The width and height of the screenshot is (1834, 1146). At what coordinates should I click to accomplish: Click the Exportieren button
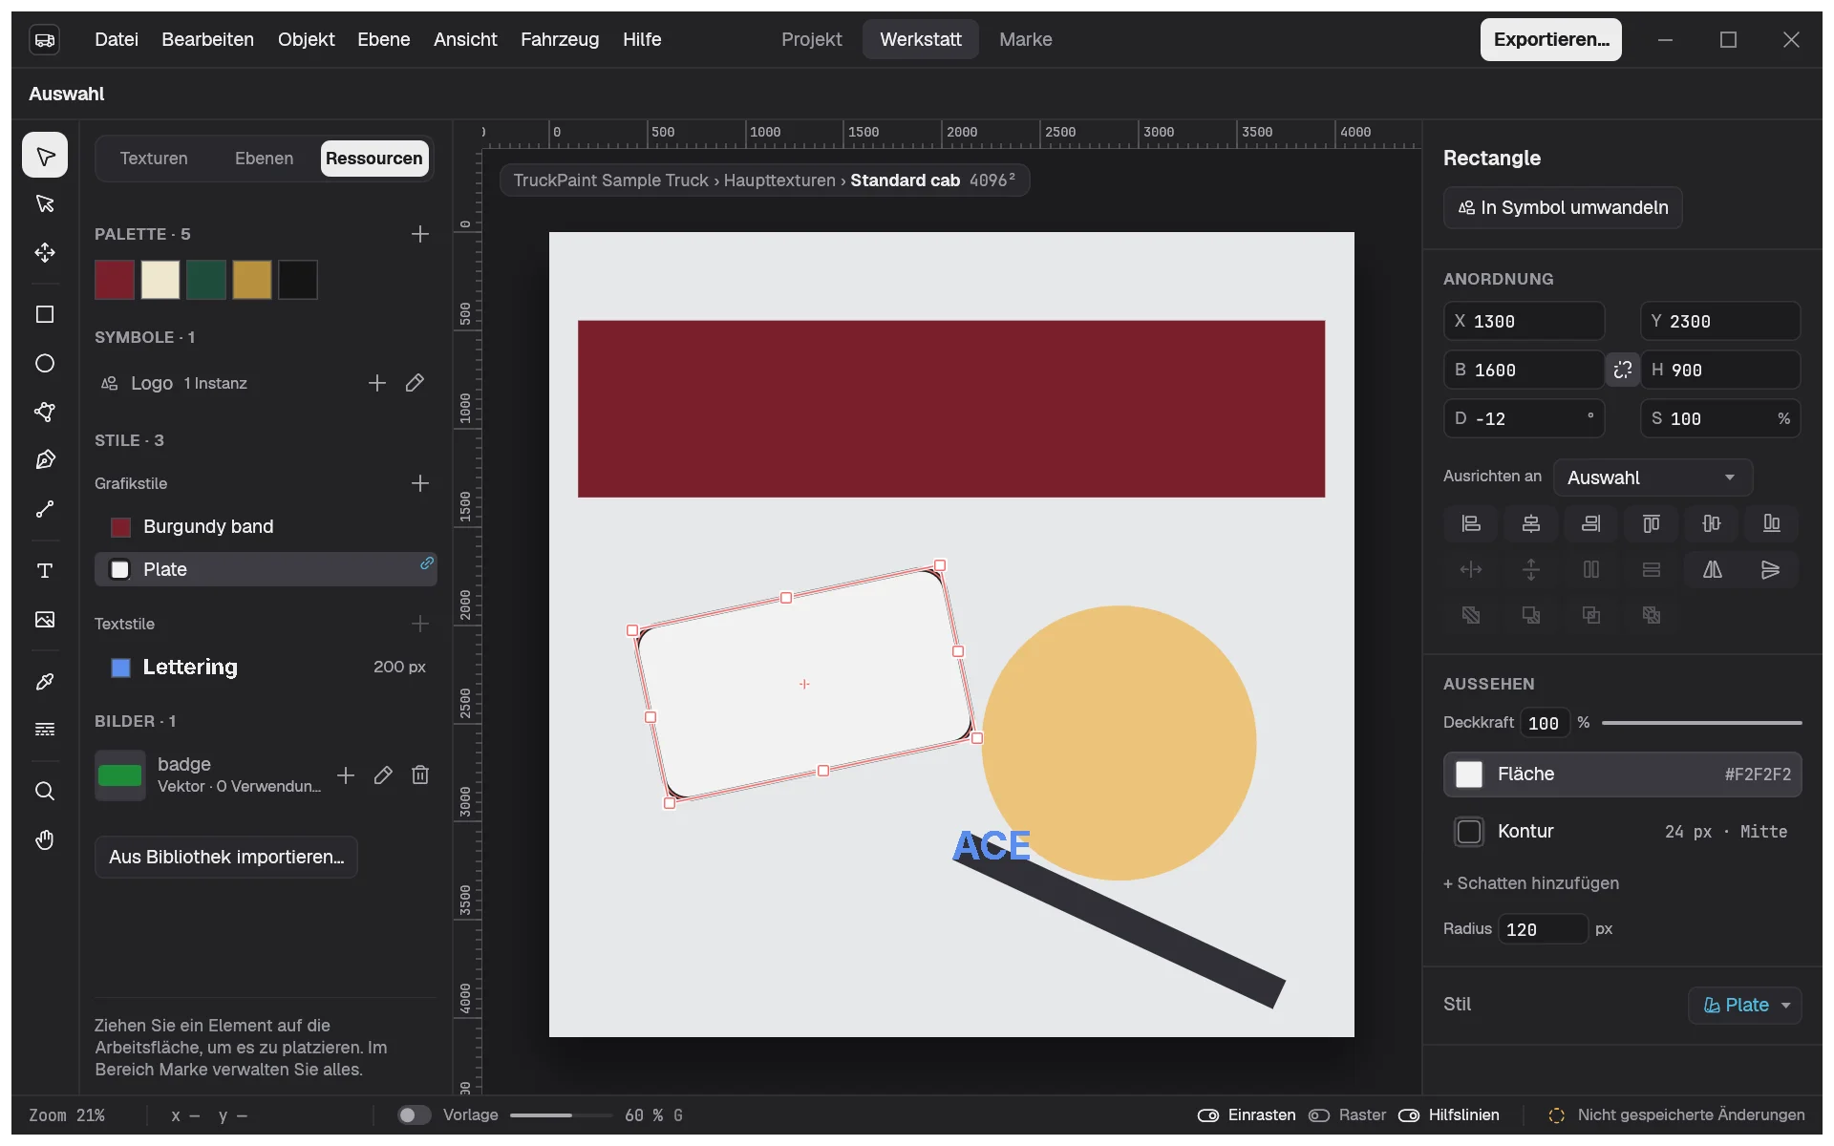coord(1551,39)
